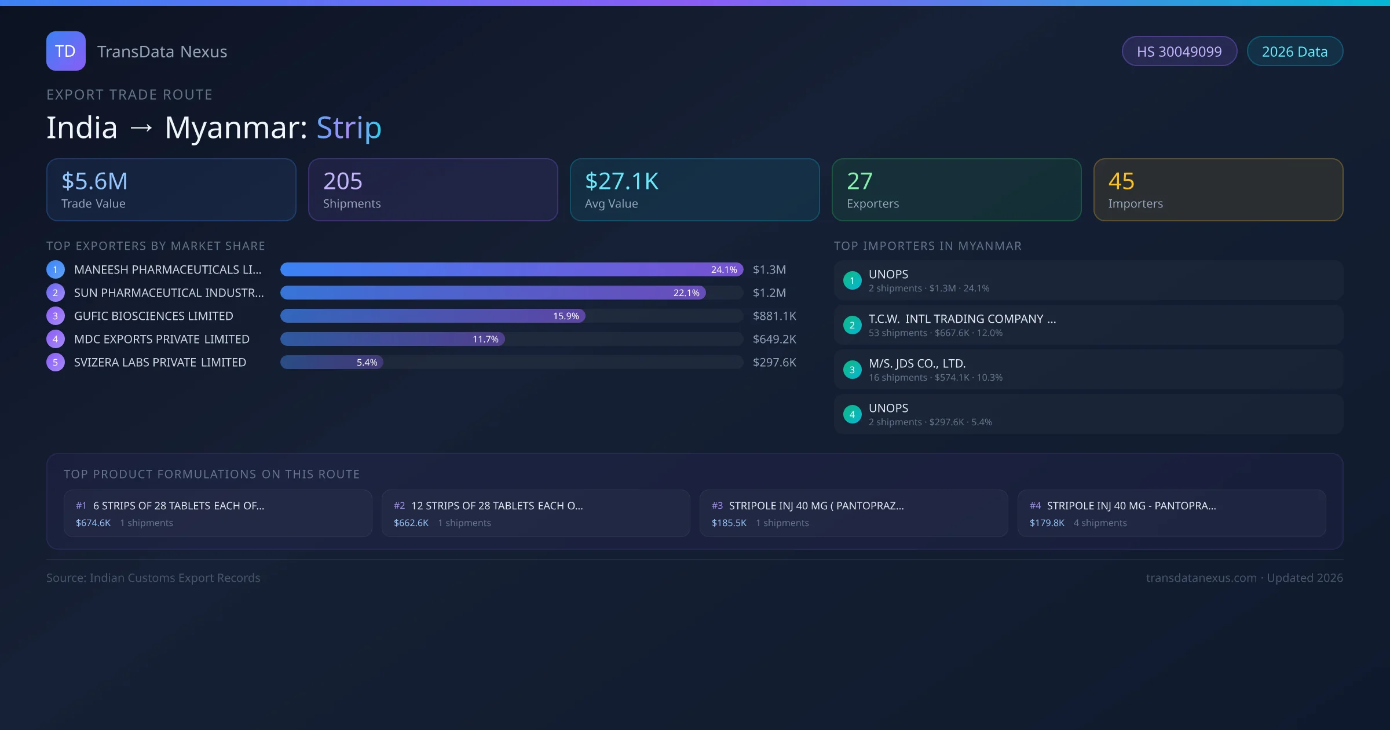Click rank 2 badge beside Sun Pharmaceutical
The height and width of the screenshot is (730, 1390).
click(x=56, y=293)
